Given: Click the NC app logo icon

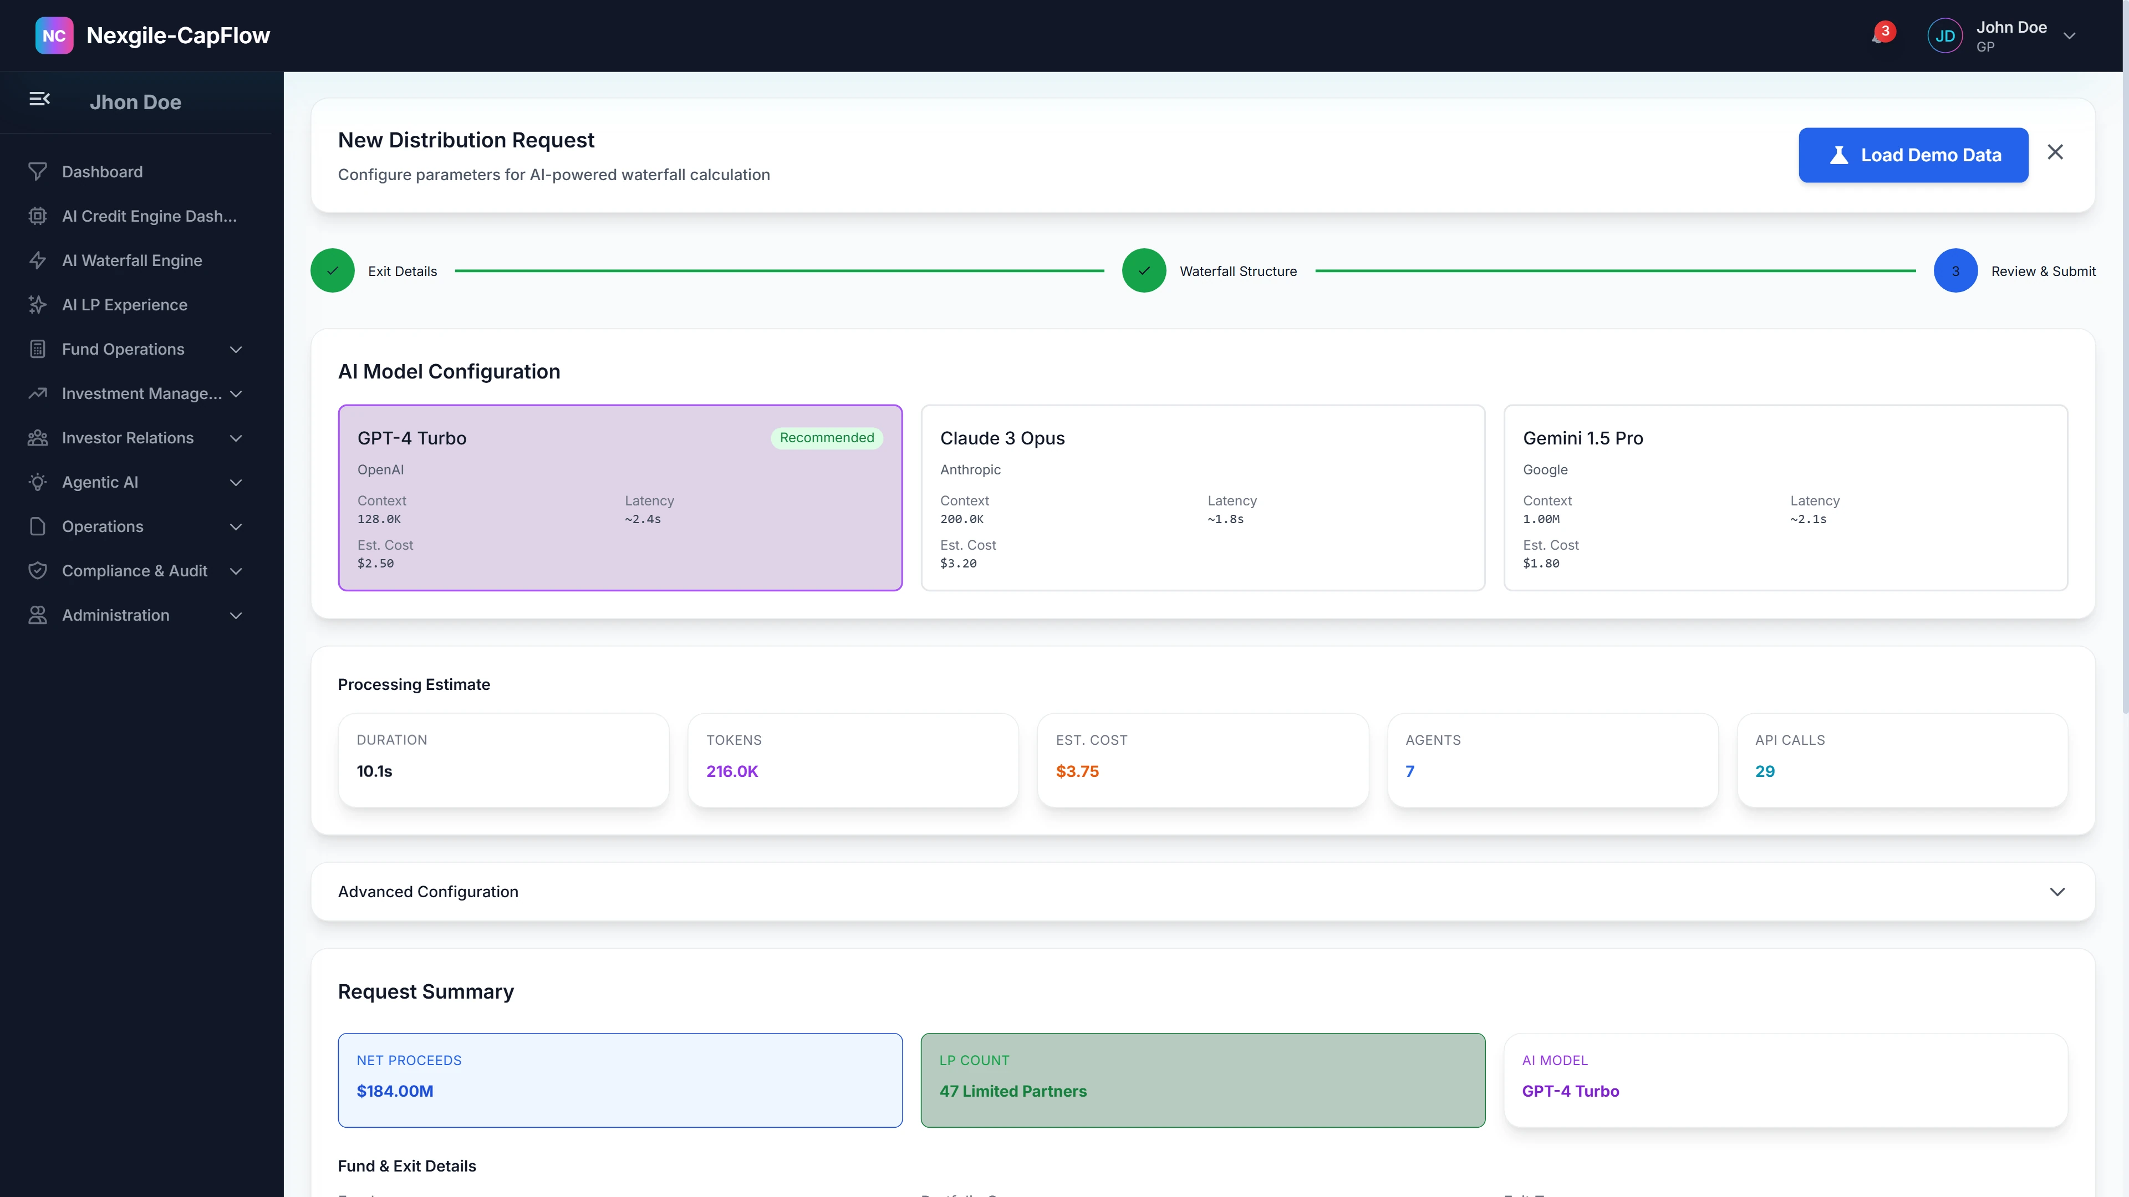Looking at the screenshot, I should coord(54,35).
